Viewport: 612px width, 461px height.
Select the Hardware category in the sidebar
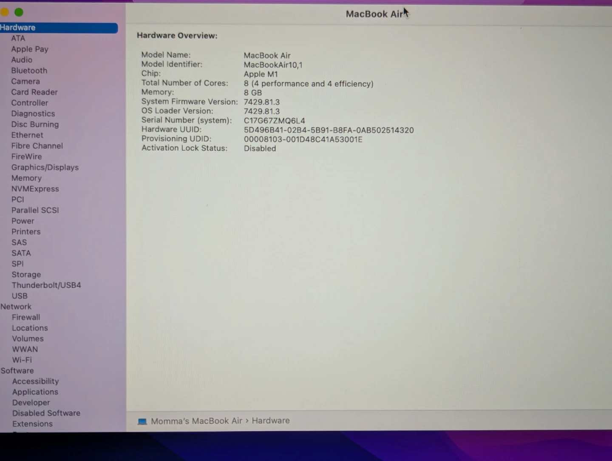[59, 28]
